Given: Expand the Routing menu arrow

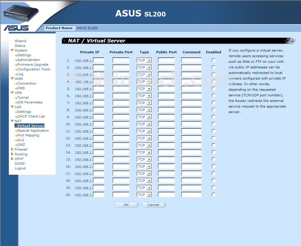Looking at the screenshot, I should point(12,154).
